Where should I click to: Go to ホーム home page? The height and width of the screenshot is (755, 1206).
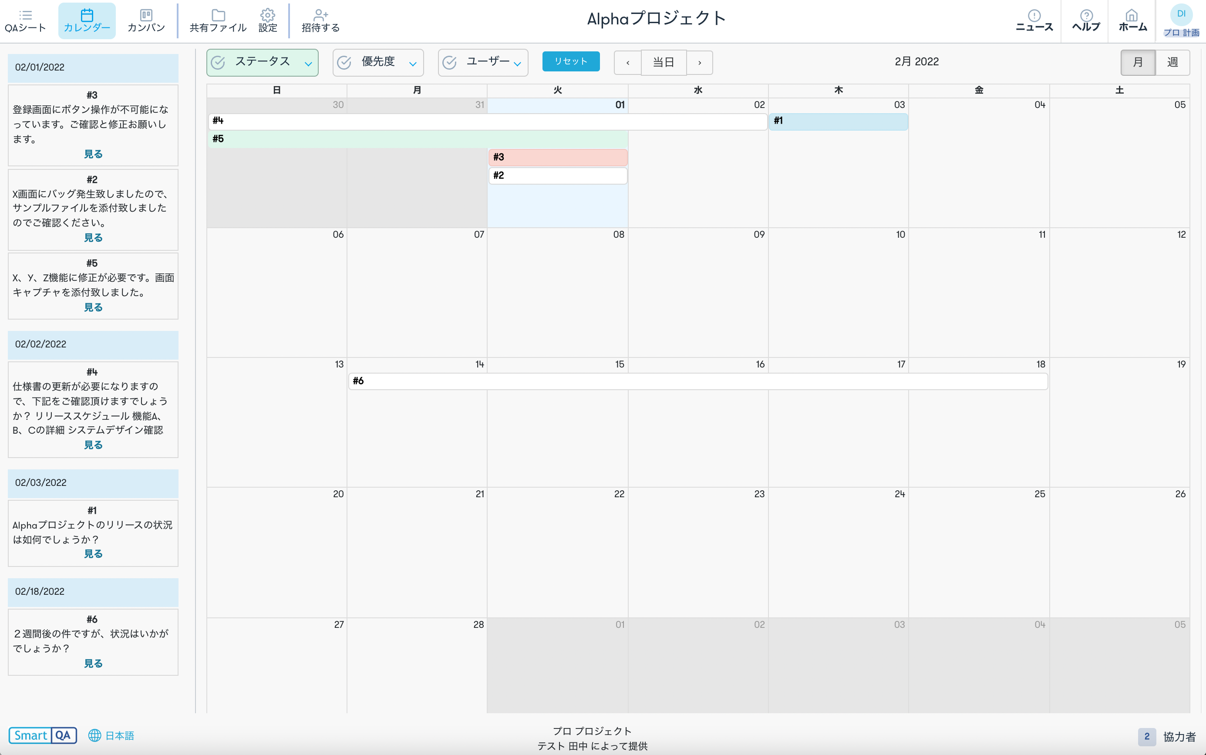click(1132, 21)
